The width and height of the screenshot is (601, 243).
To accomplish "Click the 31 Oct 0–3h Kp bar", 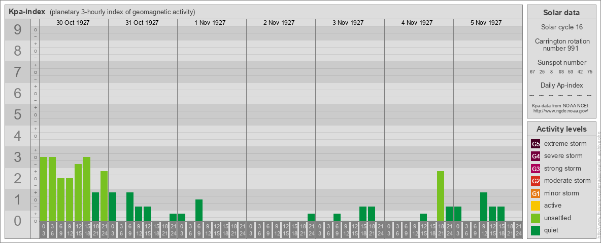I will [113, 207].
